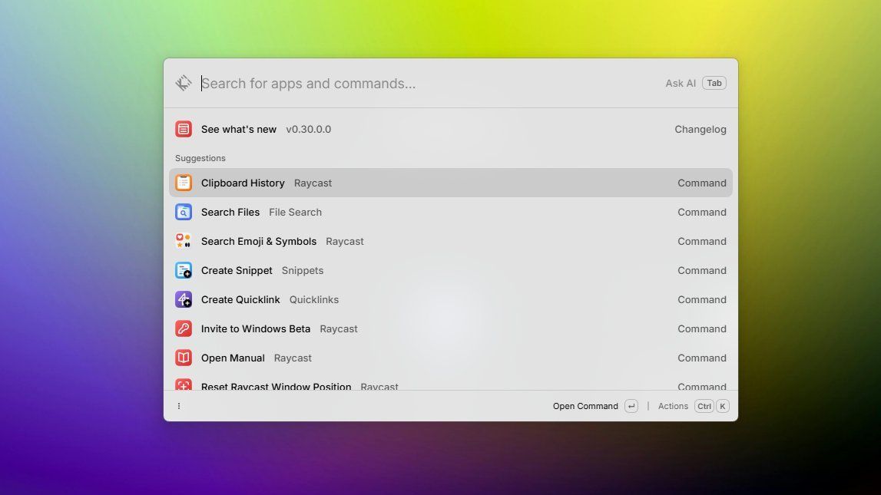Select the Search Files command text
The height and width of the screenshot is (495, 881).
(x=230, y=212)
